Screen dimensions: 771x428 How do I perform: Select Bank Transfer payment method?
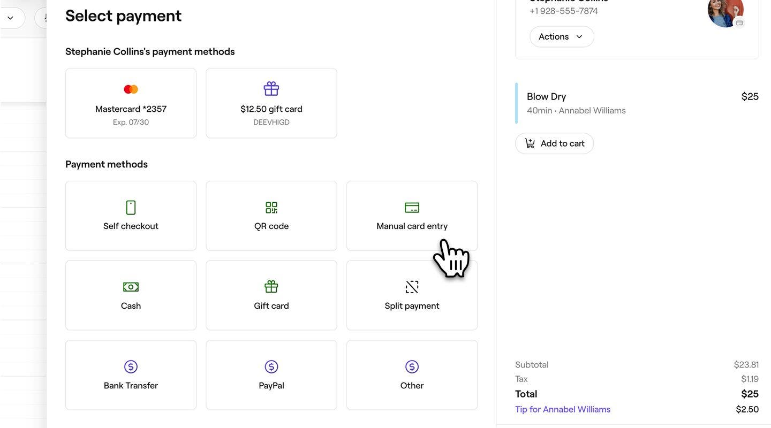coord(131,375)
